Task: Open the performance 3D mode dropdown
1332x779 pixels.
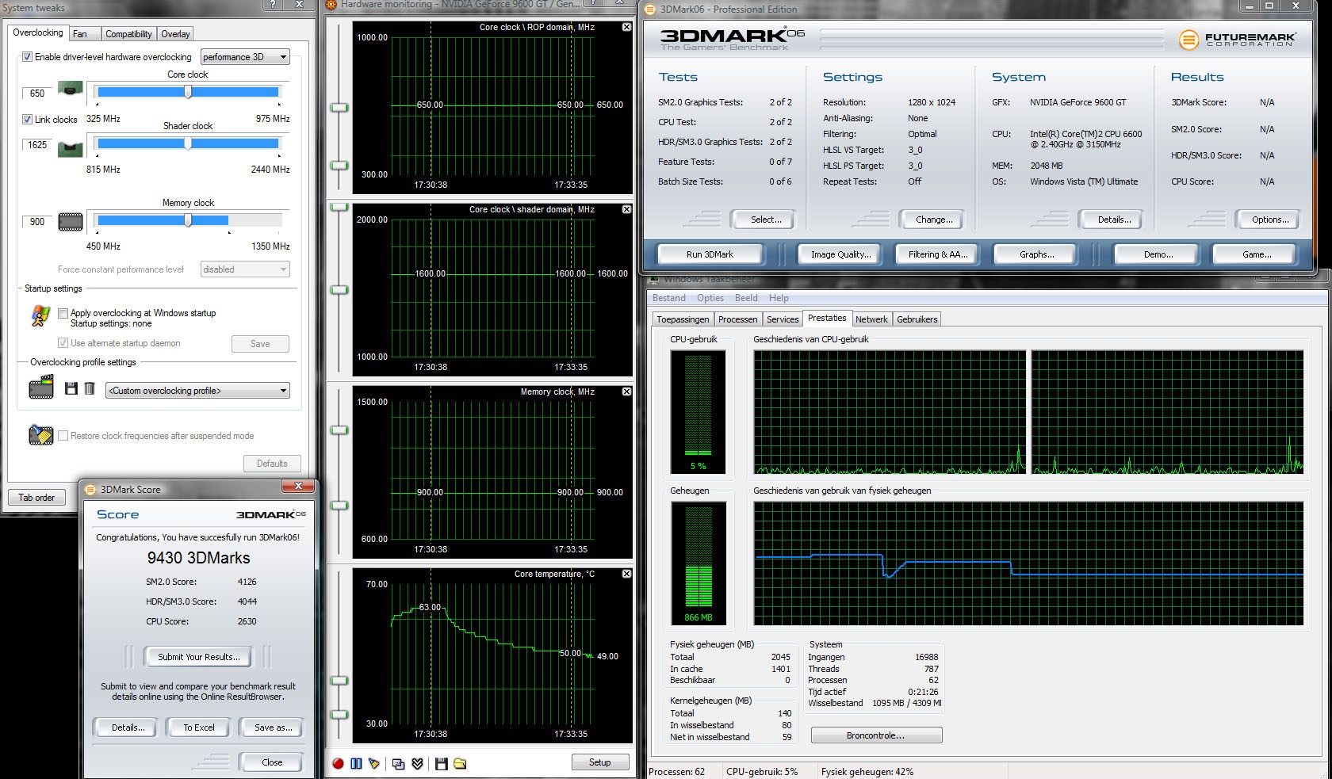Action: [245, 57]
